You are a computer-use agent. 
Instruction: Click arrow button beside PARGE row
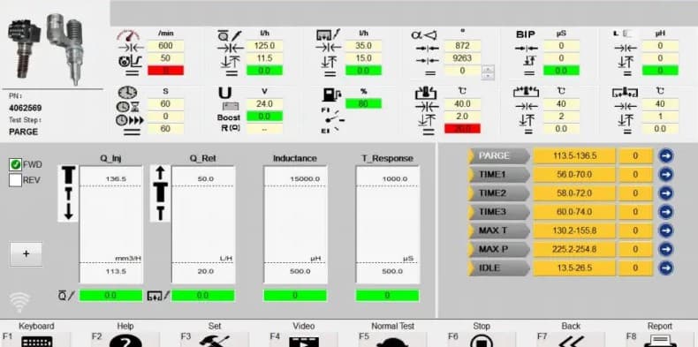tap(665, 155)
